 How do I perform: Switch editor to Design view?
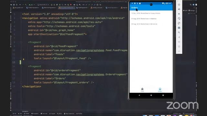tap(191, 10)
